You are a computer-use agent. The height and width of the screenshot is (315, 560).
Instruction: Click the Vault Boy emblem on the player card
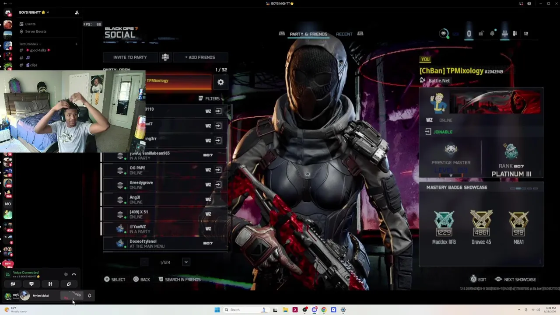pos(438,103)
